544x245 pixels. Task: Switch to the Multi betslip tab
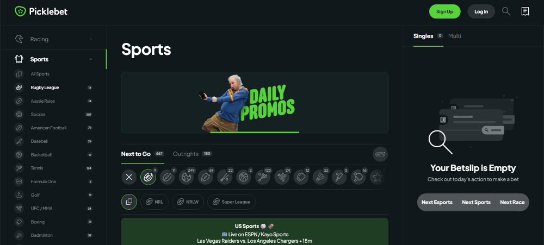click(x=454, y=36)
